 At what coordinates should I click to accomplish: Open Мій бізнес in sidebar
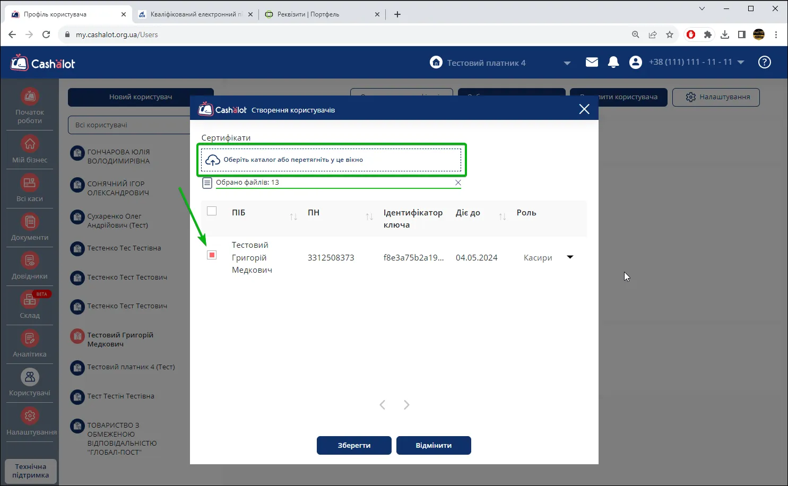tap(30, 150)
